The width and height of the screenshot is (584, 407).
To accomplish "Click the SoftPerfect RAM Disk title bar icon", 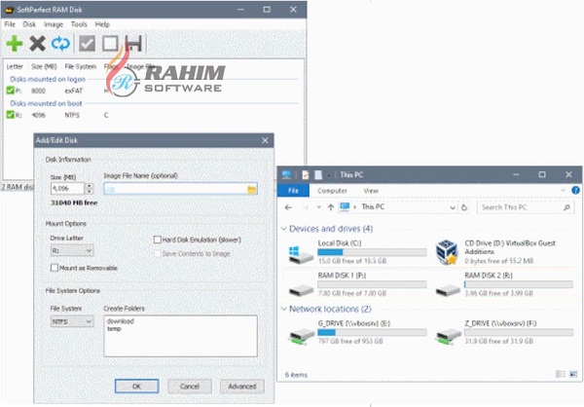I will point(9,10).
